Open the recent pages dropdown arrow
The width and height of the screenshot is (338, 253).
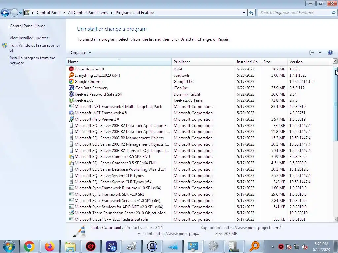[21, 13]
